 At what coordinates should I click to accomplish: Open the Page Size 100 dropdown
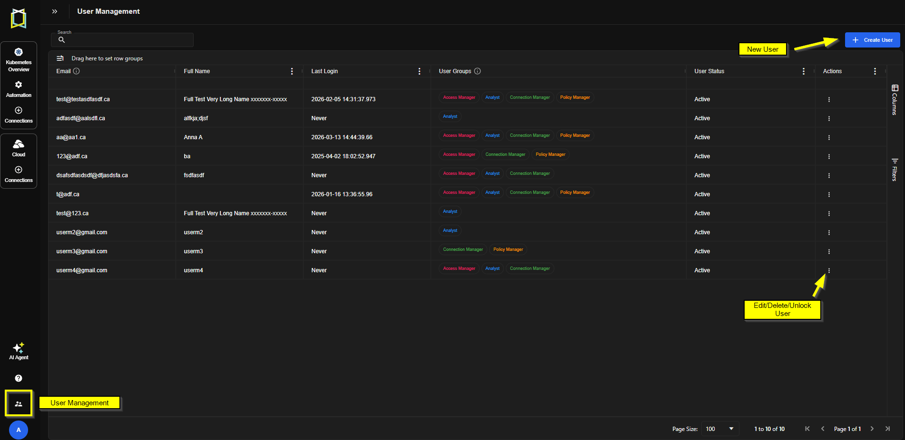tap(720, 429)
